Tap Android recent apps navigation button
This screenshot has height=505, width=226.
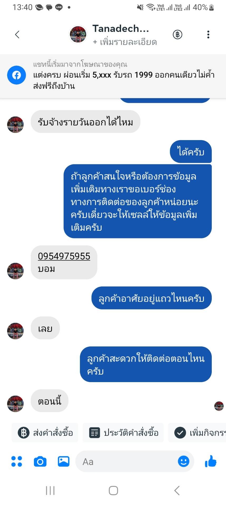click(50, 490)
